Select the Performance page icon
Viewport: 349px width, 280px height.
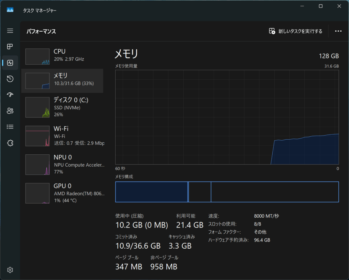tap(10, 63)
